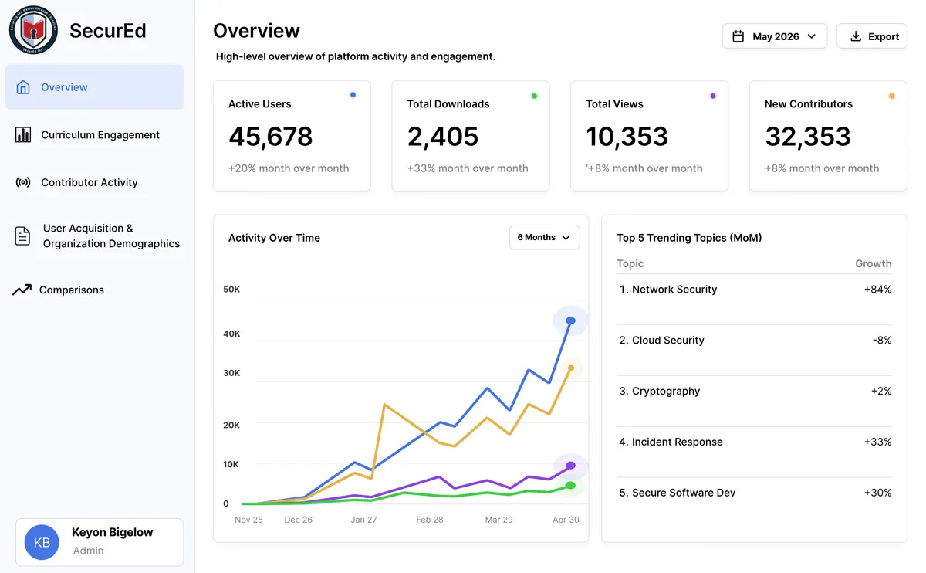Expand the 6 Months range dropdown
This screenshot has height=573, width=926.
point(544,237)
